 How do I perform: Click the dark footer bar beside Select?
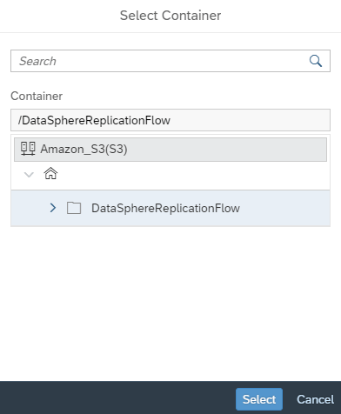click(x=116, y=397)
